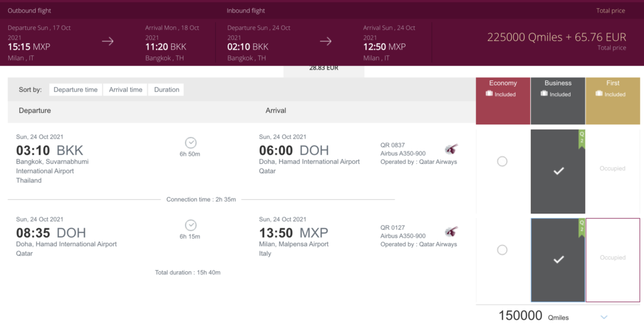Click the outbound flight arrow icon

[108, 41]
